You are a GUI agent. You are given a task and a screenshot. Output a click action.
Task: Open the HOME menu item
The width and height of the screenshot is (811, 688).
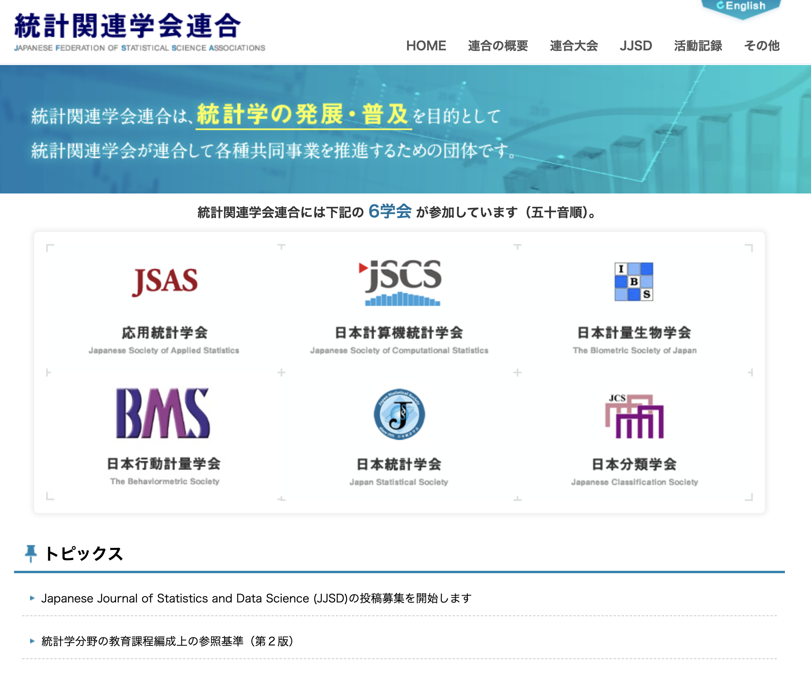pyautogui.click(x=426, y=46)
